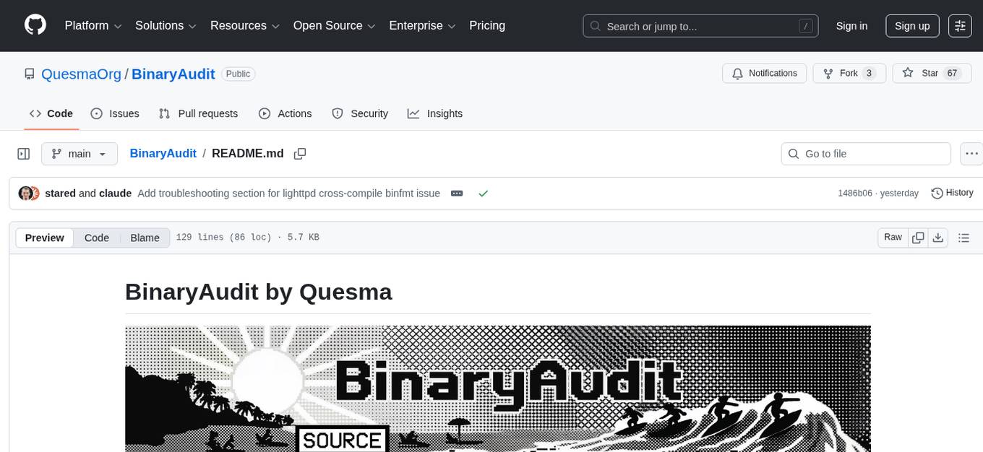View the History of README.md
Image resolution: width=983 pixels, height=452 pixels.
click(x=951, y=193)
